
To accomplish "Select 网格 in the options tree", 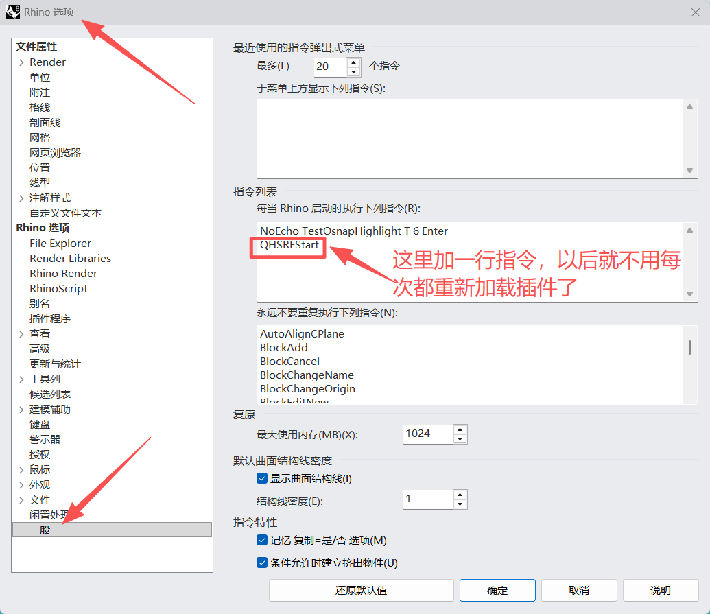I will (x=40, y=138).
